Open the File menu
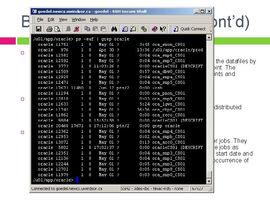Image resolution: width=270 pixels, height=202 pixels. tap(40, 19)
